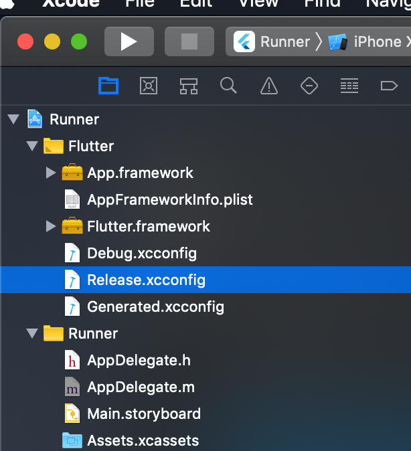Click the App.framework toolbox icon
The image size is (411, 451).
click(x=72, y=172)
